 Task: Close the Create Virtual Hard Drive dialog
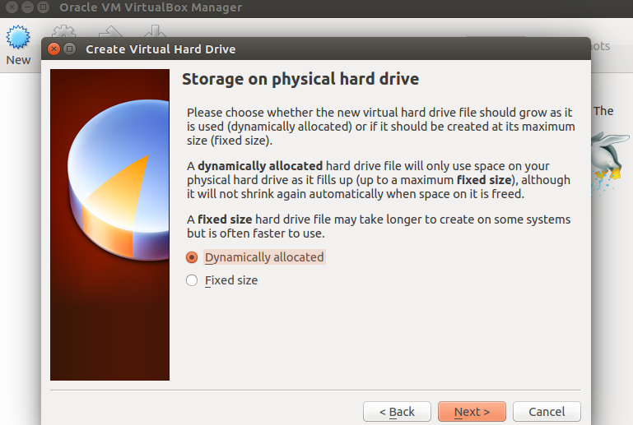click(54, 49)
